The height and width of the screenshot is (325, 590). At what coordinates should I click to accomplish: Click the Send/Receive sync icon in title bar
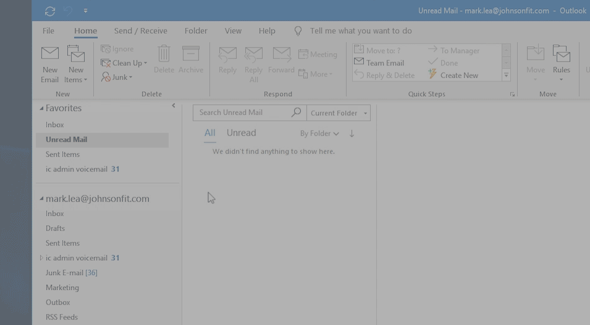click(50, 11)
